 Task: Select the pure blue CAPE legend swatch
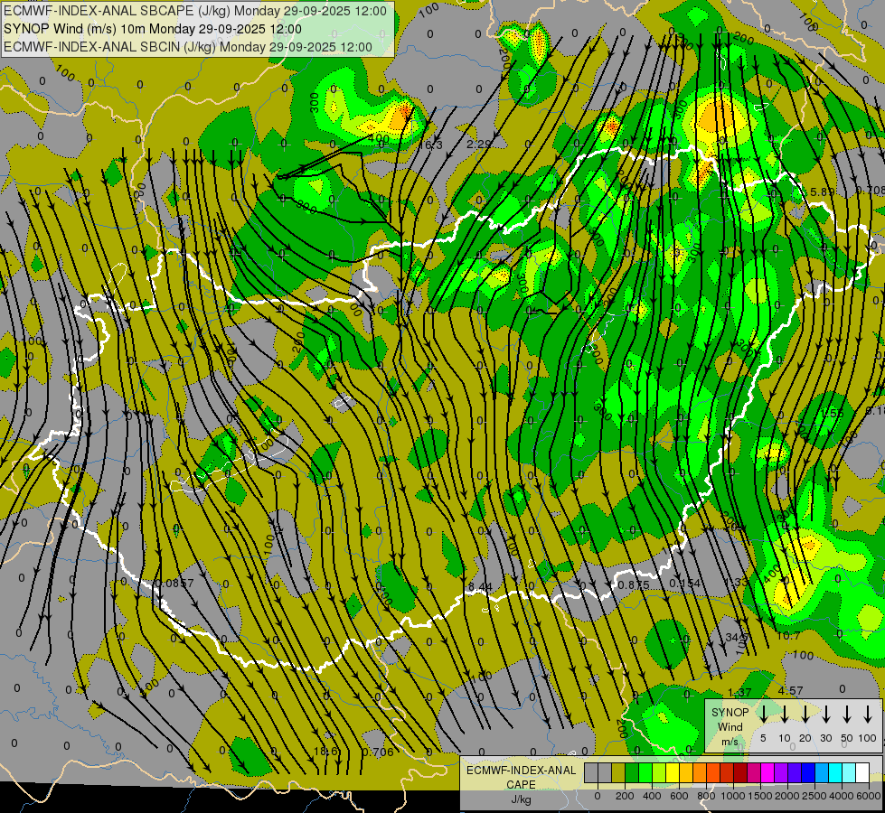[807, 772]
